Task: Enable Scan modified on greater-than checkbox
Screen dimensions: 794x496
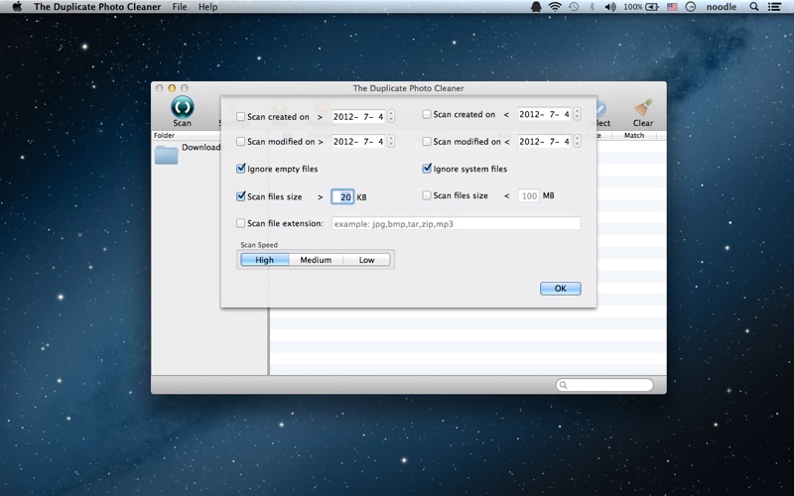Action: coord(241,141)
